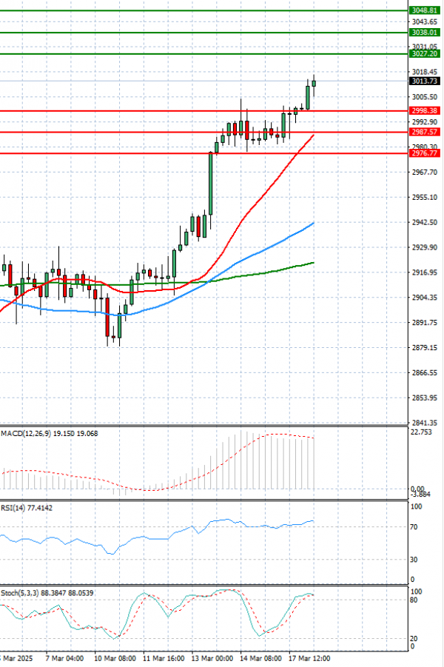
Task: Click the 2891.75 price scale value
Action: click(x=425, y=323)
